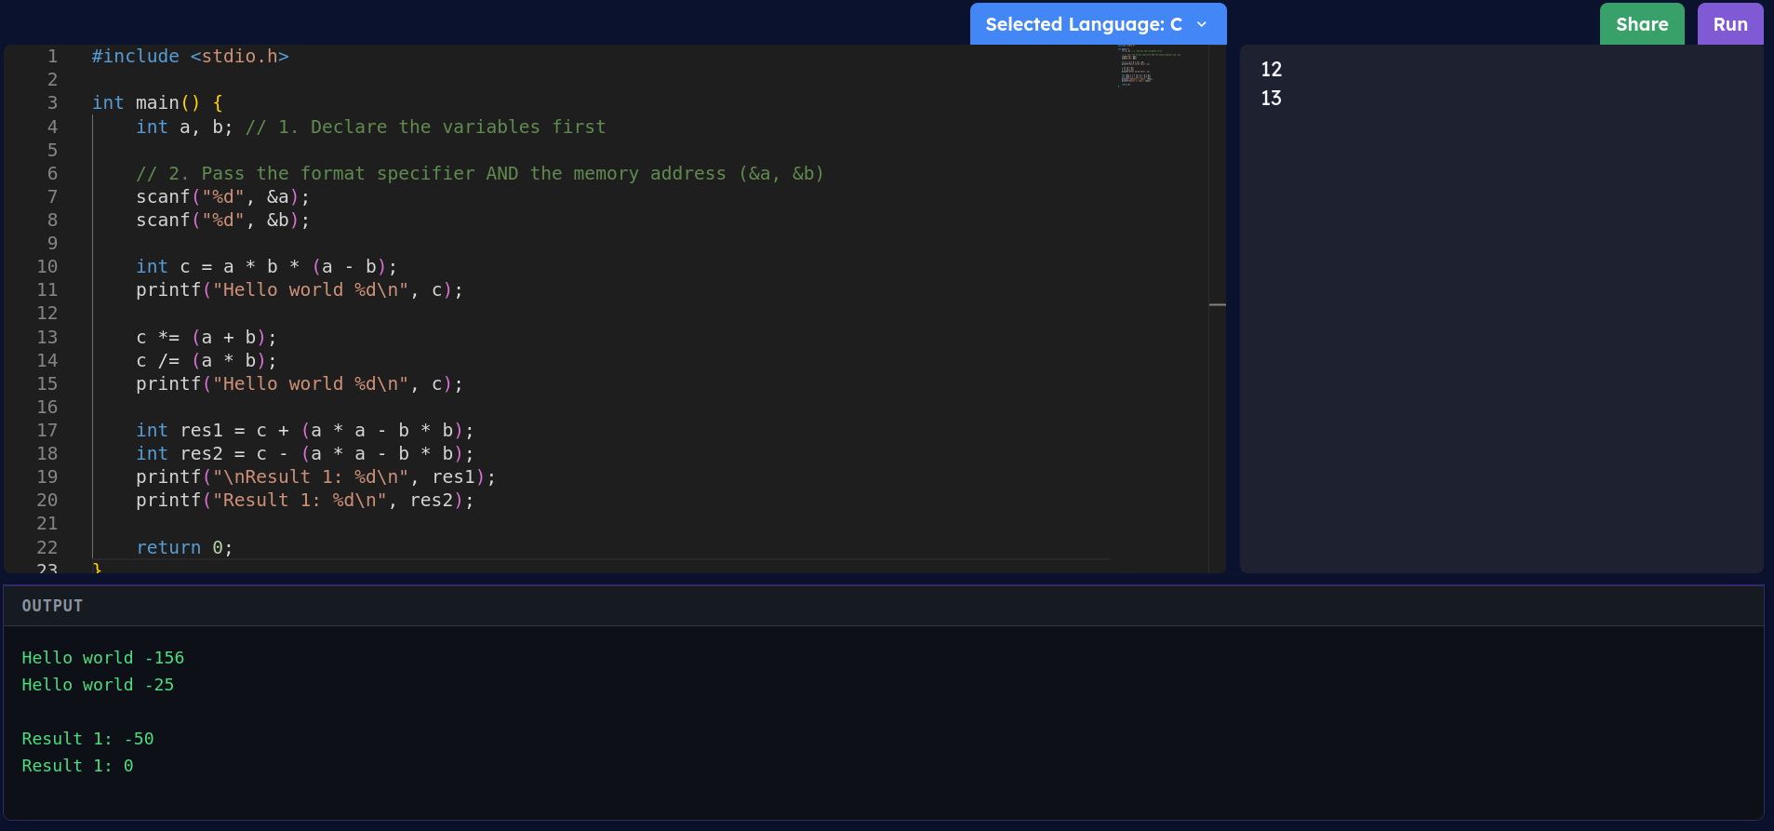1774x831 pixels.
Task: Click output line 'Hello world -156'
Action: point(103,658)
